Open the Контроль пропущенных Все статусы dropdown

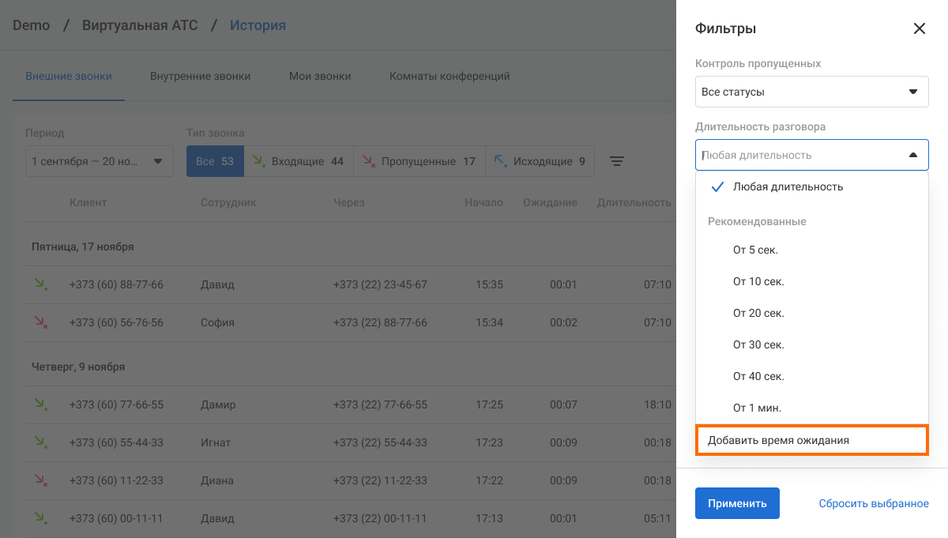[811, 92]
